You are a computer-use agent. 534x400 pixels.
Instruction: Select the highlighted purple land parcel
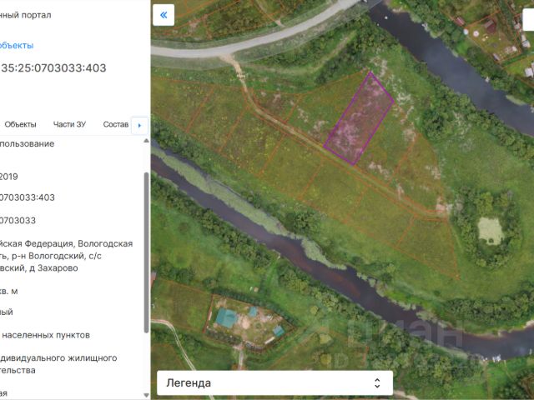click(359, 118)
